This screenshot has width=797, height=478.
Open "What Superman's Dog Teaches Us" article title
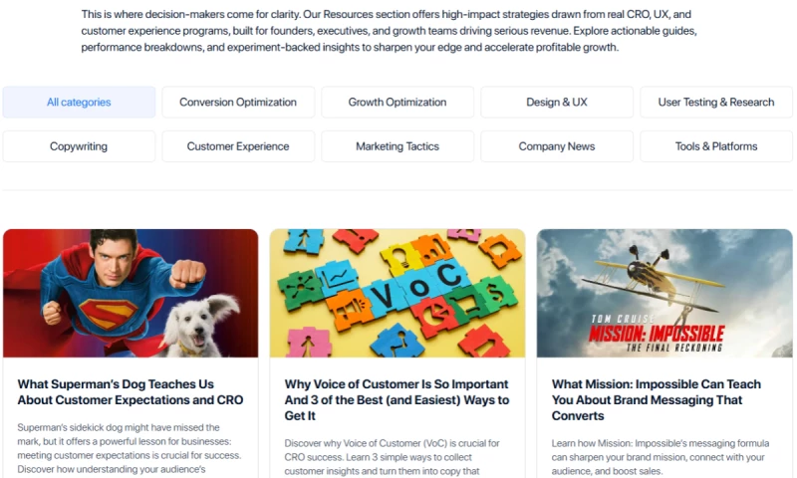(131, 392)
